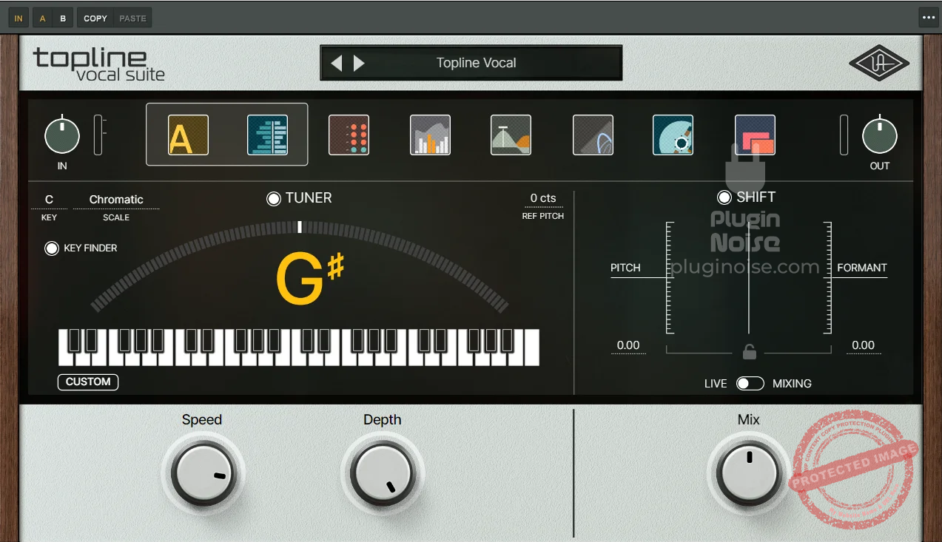Open the Chromatic SCALE dropdown
942x542 pixels.
click(116, 200)
